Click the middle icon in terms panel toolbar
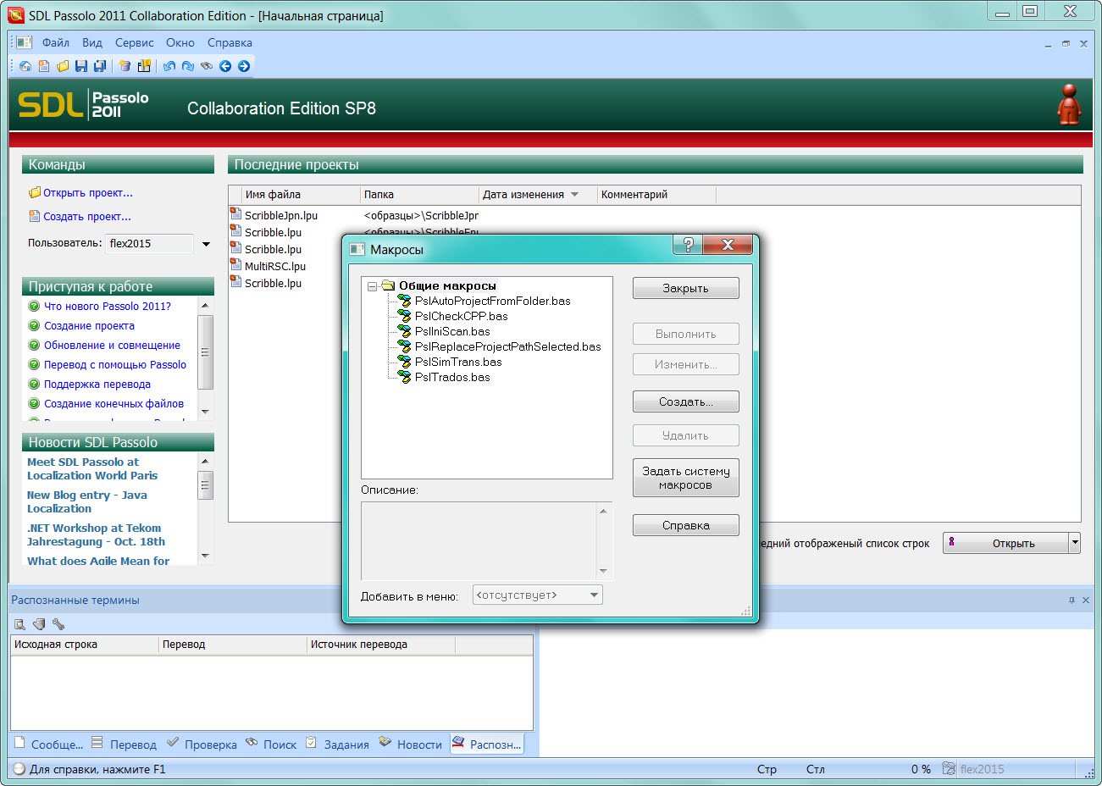This screenshot has width=1102, height=786. tap(39, 624)
